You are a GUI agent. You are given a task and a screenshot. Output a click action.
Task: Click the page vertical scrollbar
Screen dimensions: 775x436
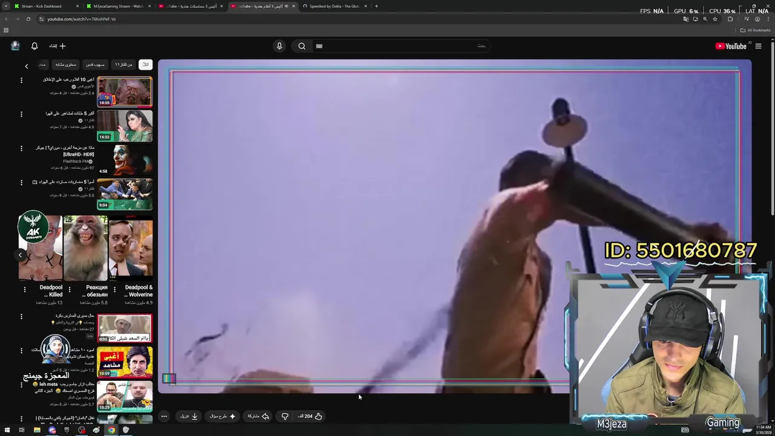pos(773,127)
